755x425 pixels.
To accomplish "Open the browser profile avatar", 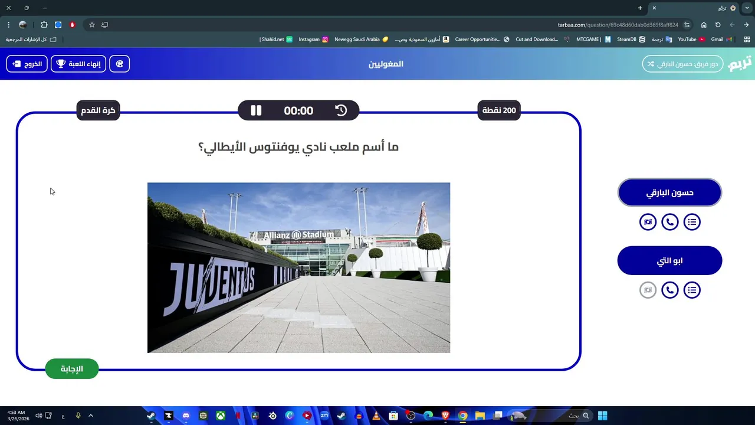I will pos(22,25).
